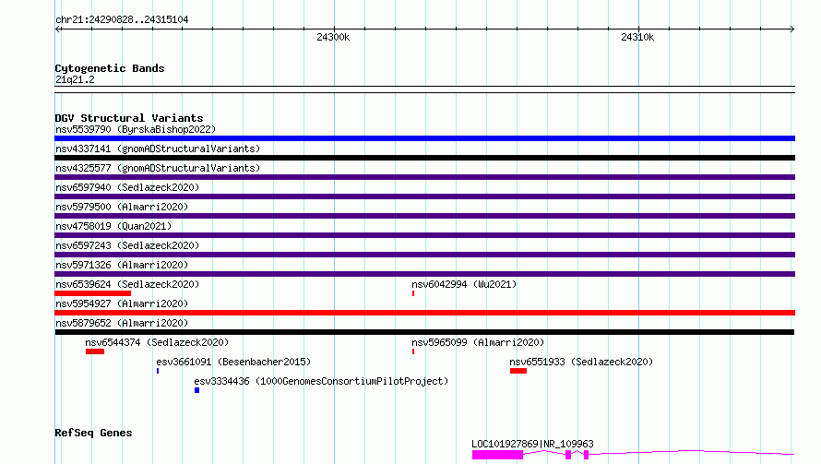Open variant nsv6042994 (Wu2021) label
The image size is (821, 464).
pyautogui.click(x=464, y=284)
